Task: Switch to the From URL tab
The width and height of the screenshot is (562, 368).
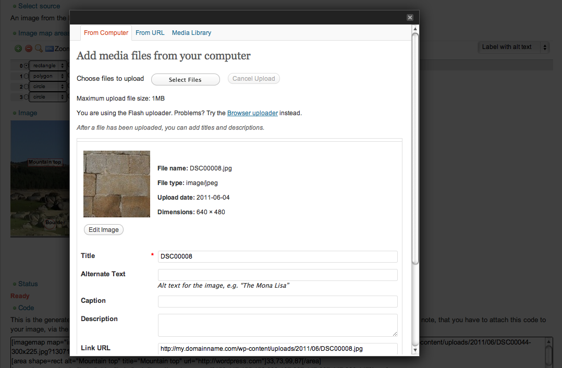Action: coord(150,33)
